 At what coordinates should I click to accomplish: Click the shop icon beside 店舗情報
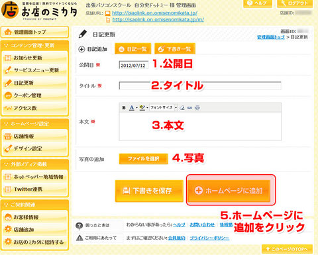pyautogui.click(x=8, y=136)
